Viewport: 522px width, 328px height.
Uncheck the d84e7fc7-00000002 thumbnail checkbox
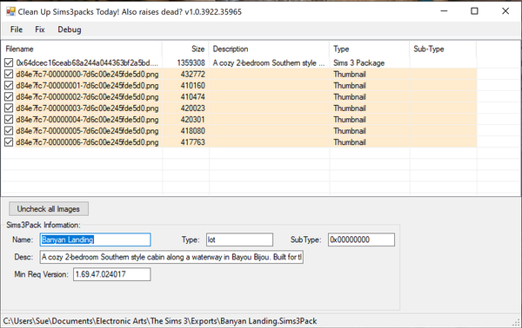click(9, 96)
